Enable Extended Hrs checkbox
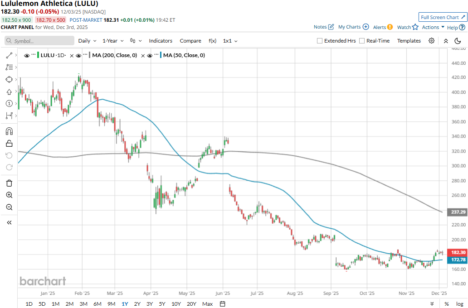 pyautogui.click(x=320, y=41)
